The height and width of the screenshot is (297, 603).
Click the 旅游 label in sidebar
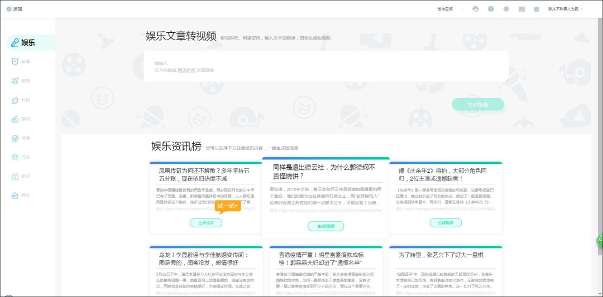click(26, 81)
